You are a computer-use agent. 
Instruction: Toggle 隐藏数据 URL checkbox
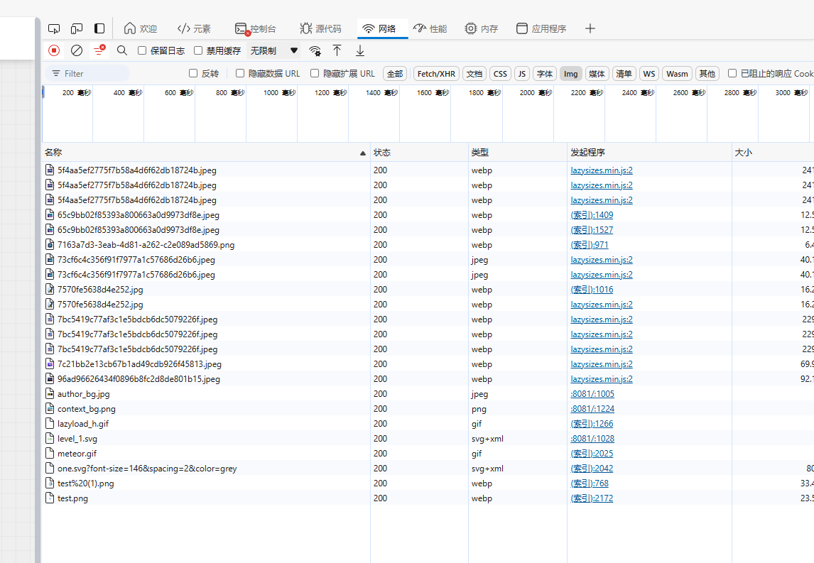point(240,74)
